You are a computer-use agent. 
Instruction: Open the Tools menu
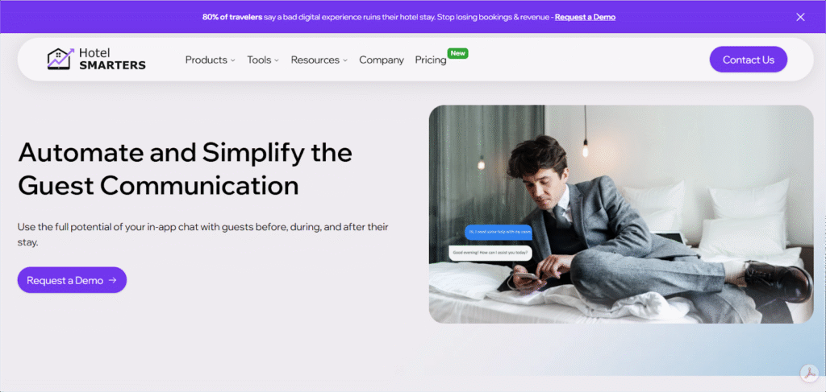pyautogui.click(x=259, y=60)
